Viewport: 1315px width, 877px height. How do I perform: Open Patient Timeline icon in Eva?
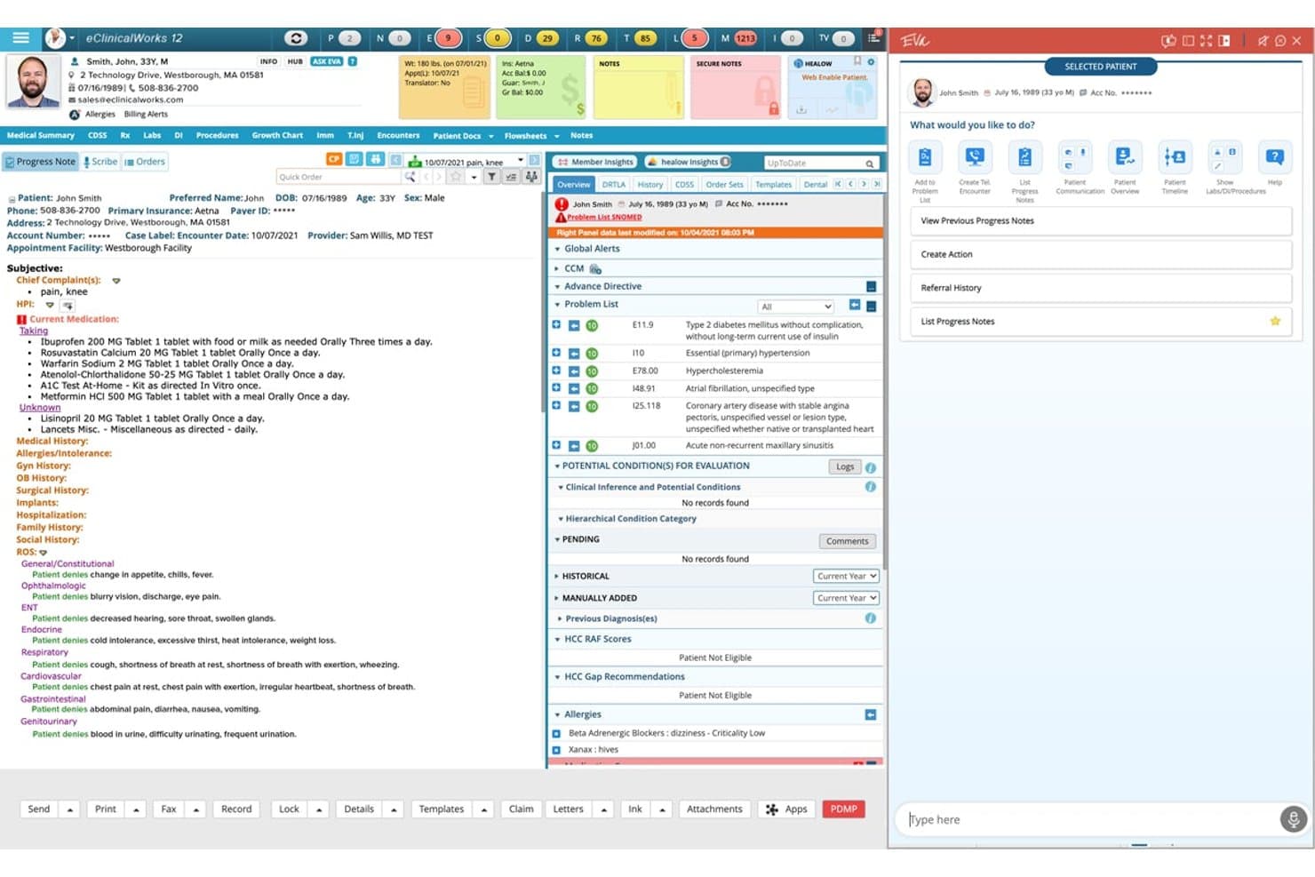tap(1175, 157)
